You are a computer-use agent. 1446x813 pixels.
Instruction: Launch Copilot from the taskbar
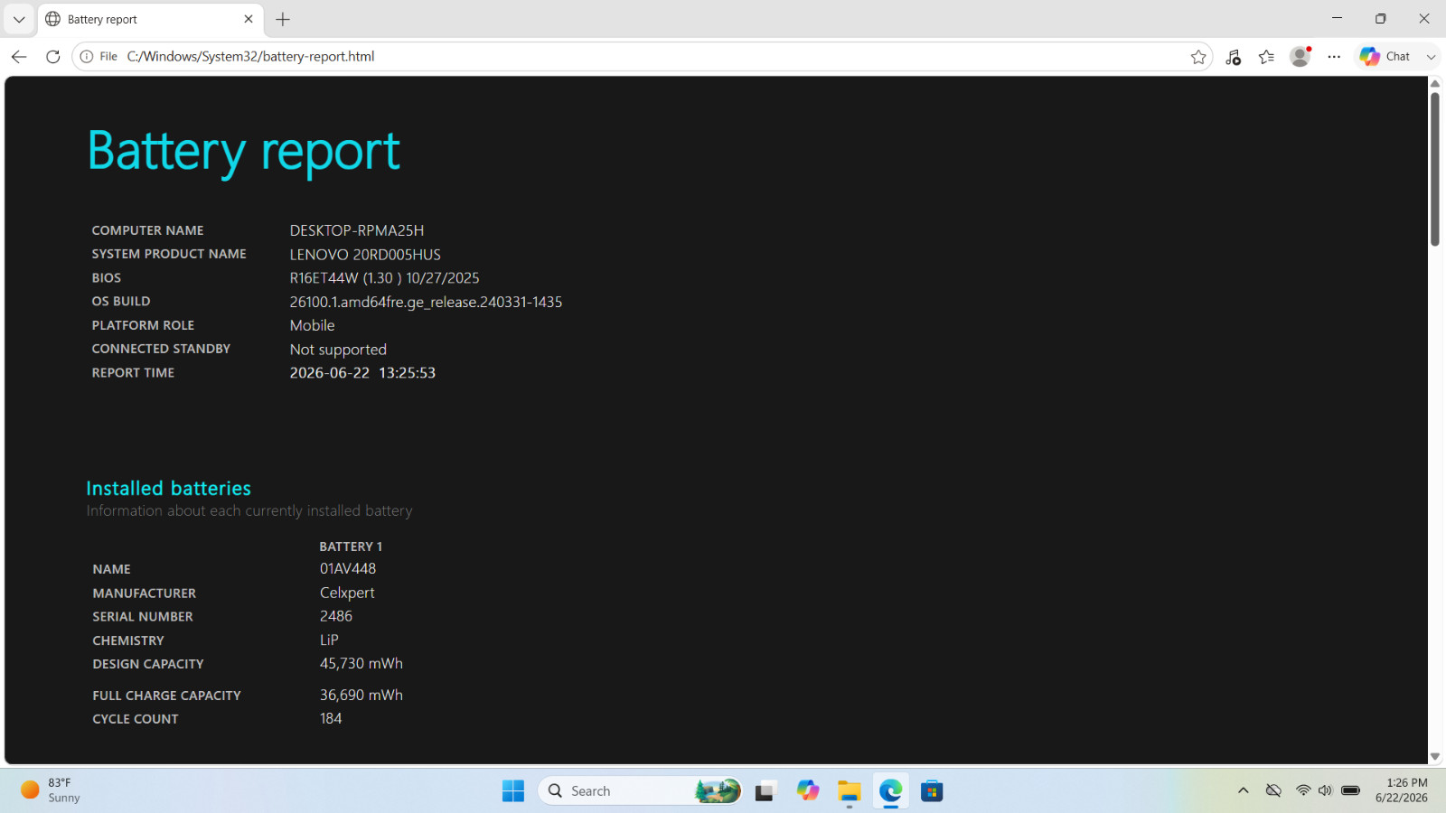[x=807, y=791]
